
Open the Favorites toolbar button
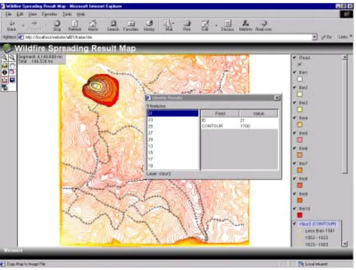coord(131,26)
